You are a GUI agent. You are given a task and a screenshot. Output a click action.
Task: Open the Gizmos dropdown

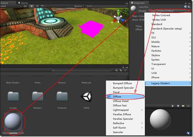click(x=79, y=6)
